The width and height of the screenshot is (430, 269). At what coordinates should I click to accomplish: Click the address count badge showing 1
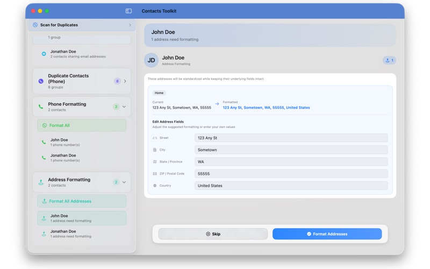pos(389,60)
